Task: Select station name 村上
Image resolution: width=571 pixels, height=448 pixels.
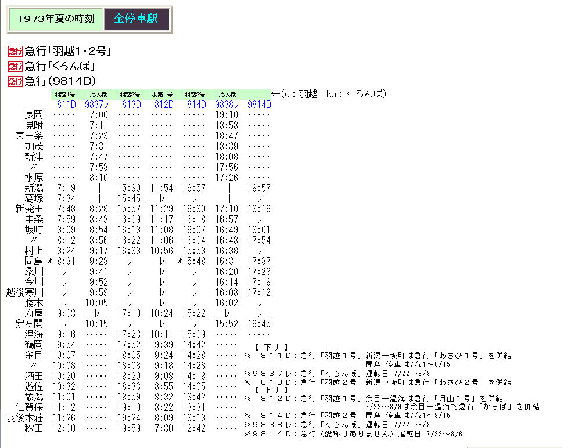Action: pos(34,251)
